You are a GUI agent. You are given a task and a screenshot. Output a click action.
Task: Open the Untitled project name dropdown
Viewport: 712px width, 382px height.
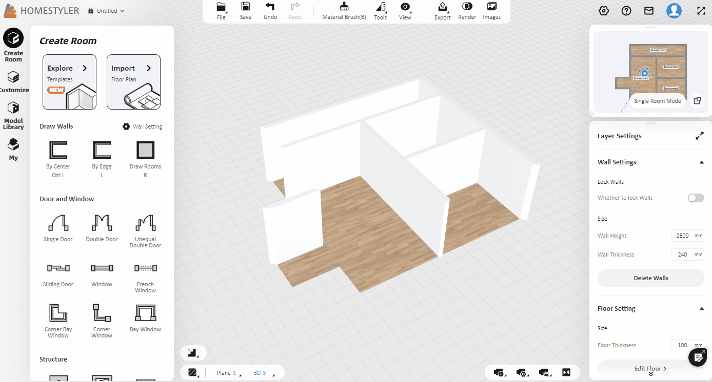[x=107, y=11]
